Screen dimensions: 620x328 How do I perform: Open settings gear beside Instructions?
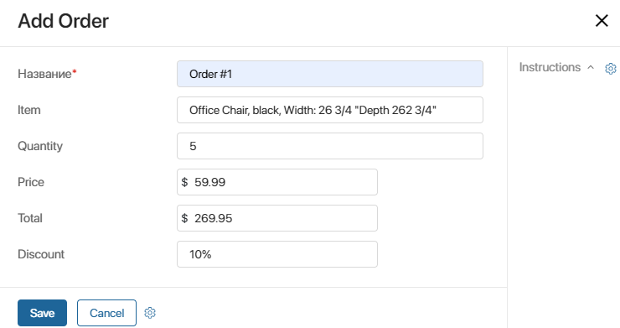coord(611,68)
